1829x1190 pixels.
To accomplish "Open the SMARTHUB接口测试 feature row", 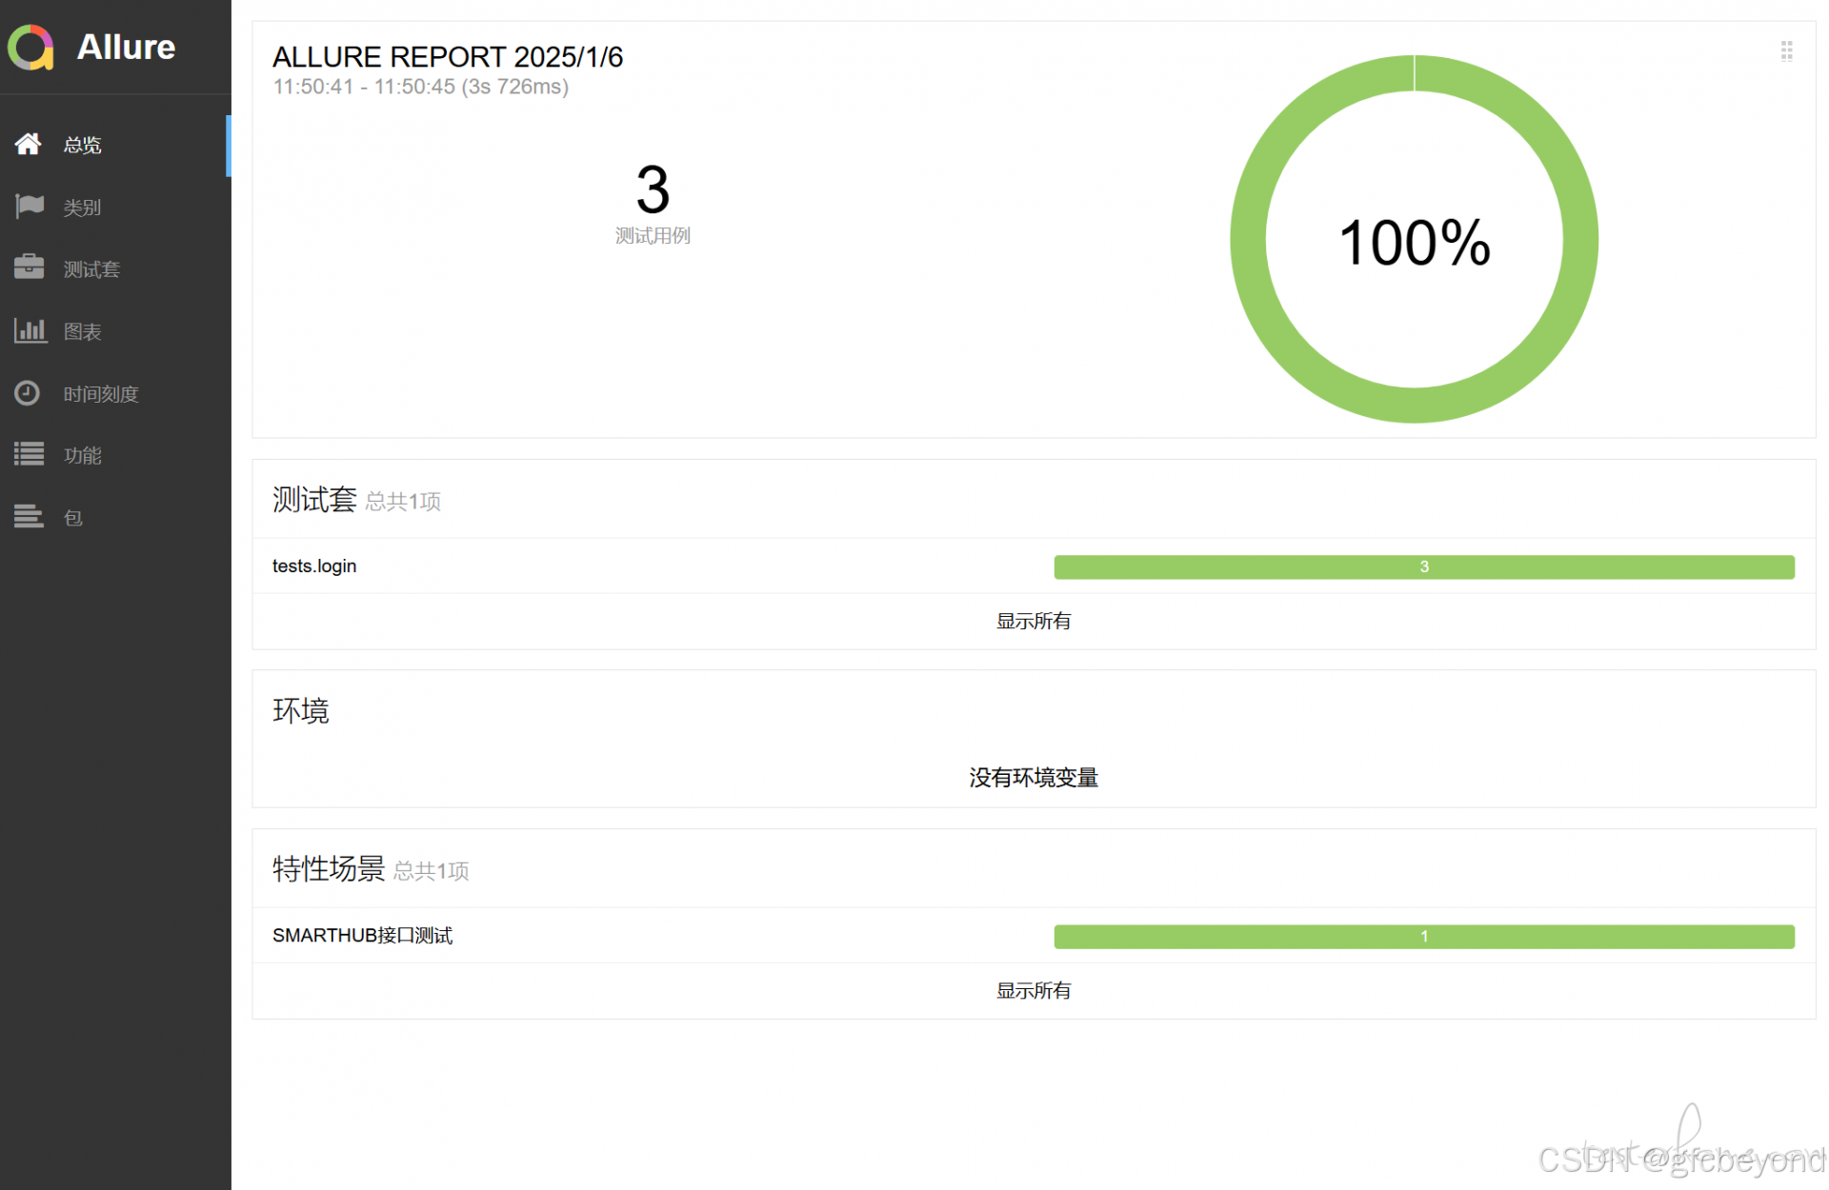I will 1034,936.
